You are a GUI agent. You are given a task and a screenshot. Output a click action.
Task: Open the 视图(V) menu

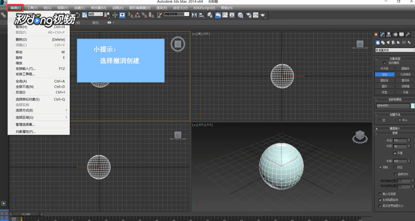[x=63, y=8]
